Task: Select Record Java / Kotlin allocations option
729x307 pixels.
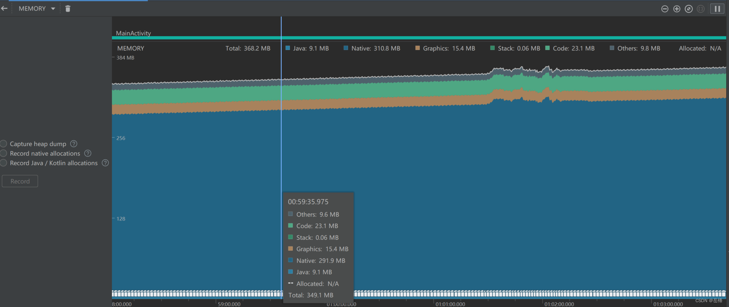Action: click(4, 163)
